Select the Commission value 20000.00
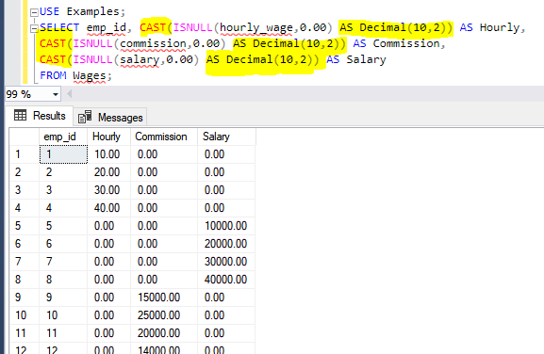The height and width of the screenshot is (354, 544). point(164,333)
